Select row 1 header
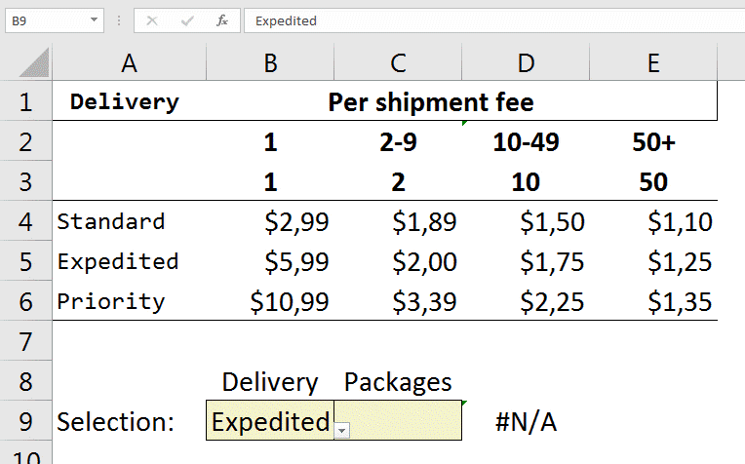 click(x=25, y=101)
